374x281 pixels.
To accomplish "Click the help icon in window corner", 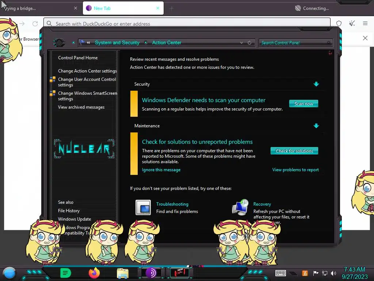I will coord(330,53).
